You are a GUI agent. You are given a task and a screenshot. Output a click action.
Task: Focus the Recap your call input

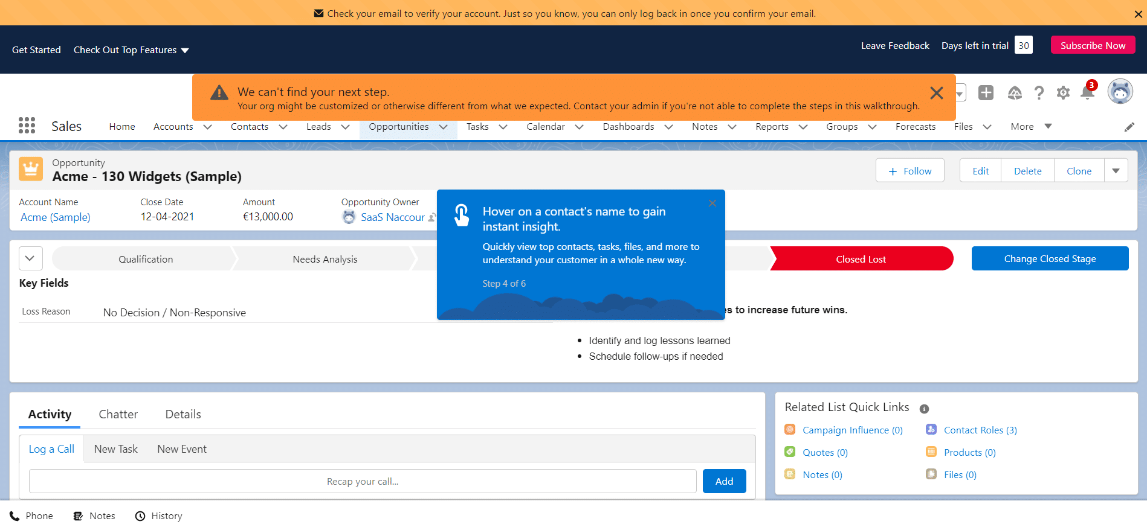363,481
